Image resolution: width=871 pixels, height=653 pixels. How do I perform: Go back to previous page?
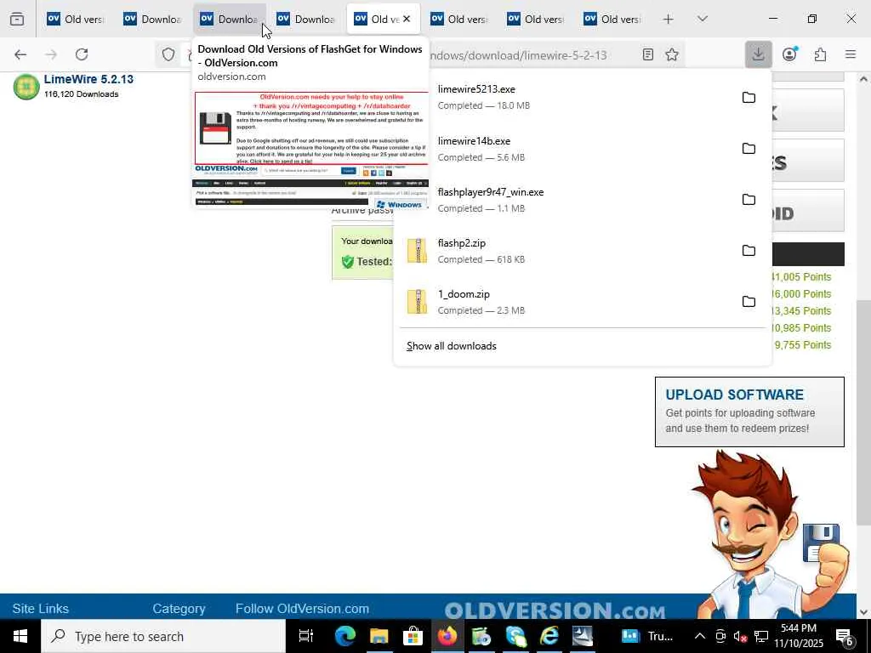(x=20, y=54)
